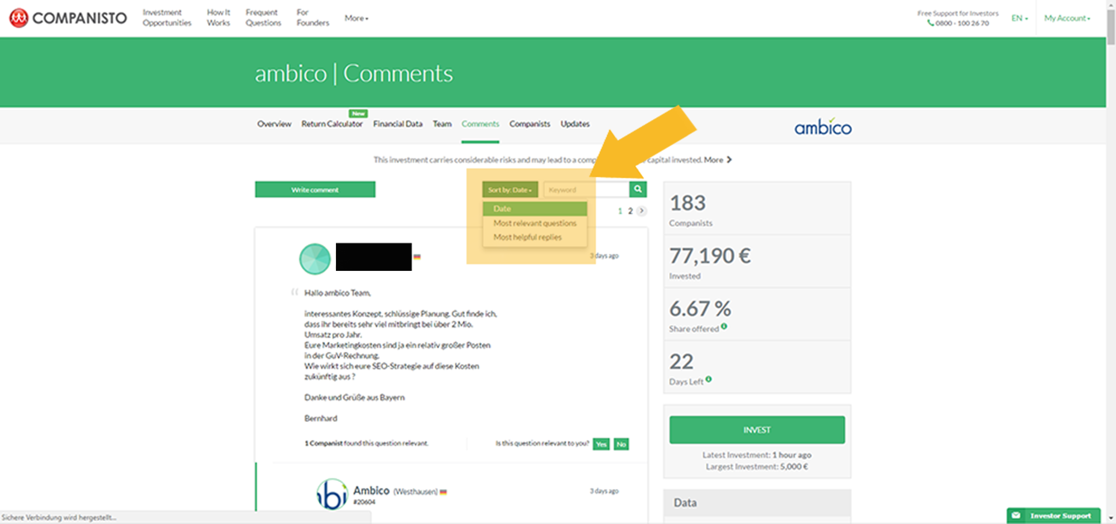Click the risk notice More chevron
The height and width of the screenshot is (524, 1116).
coord(729,160)
